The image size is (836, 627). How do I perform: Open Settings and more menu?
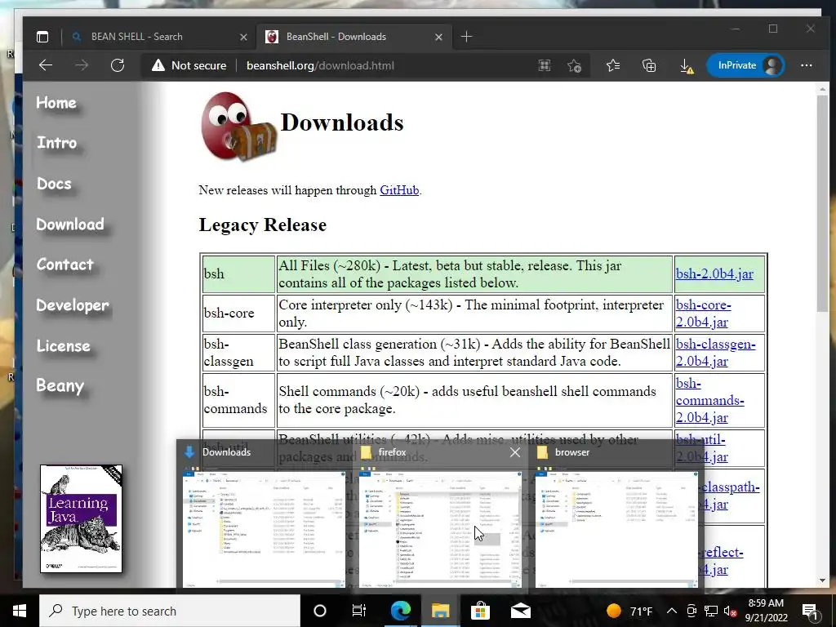[x=806, y=65]
